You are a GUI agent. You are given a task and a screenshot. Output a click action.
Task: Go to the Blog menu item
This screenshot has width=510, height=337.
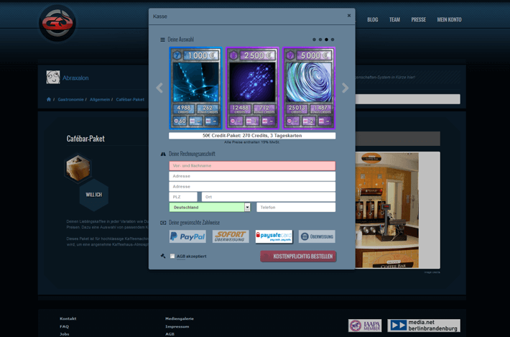coord(372,19)
